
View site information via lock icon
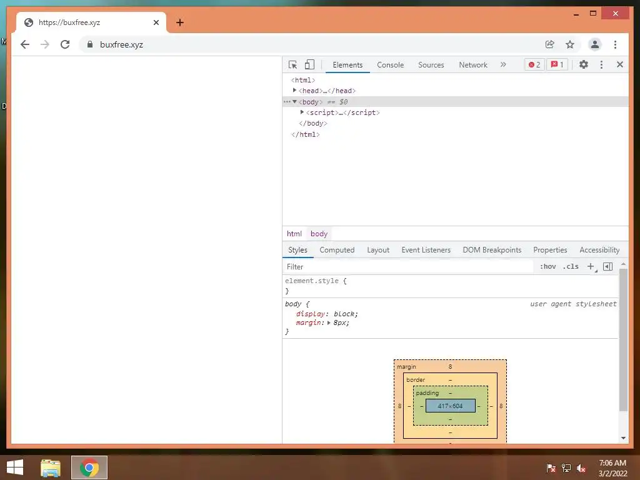pyautogui.click(x=90, y=44)
